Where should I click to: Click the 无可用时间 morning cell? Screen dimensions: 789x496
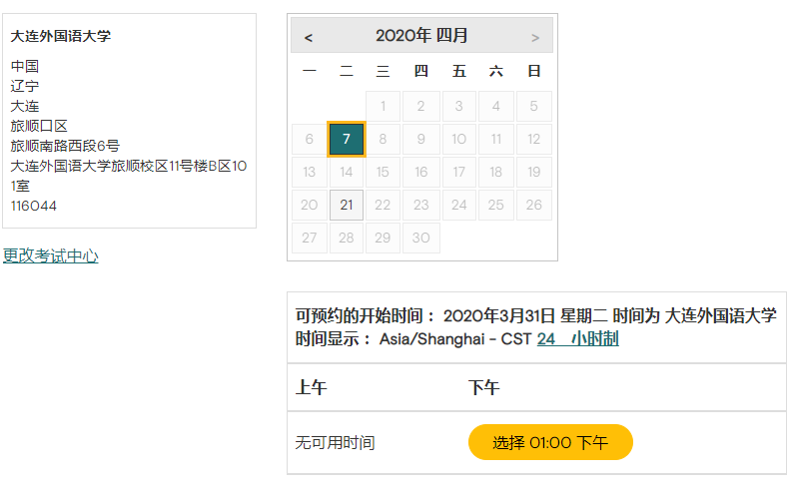point(336,443)
